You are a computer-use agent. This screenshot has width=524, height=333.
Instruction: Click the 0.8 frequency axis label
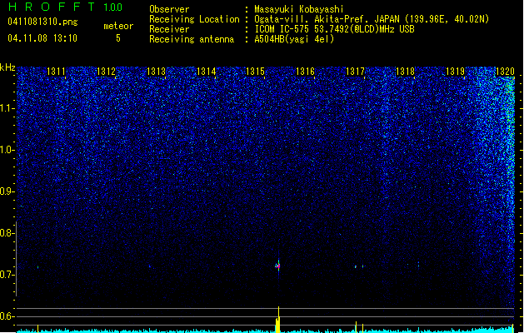pyautogui.click(x=7, y=233)
